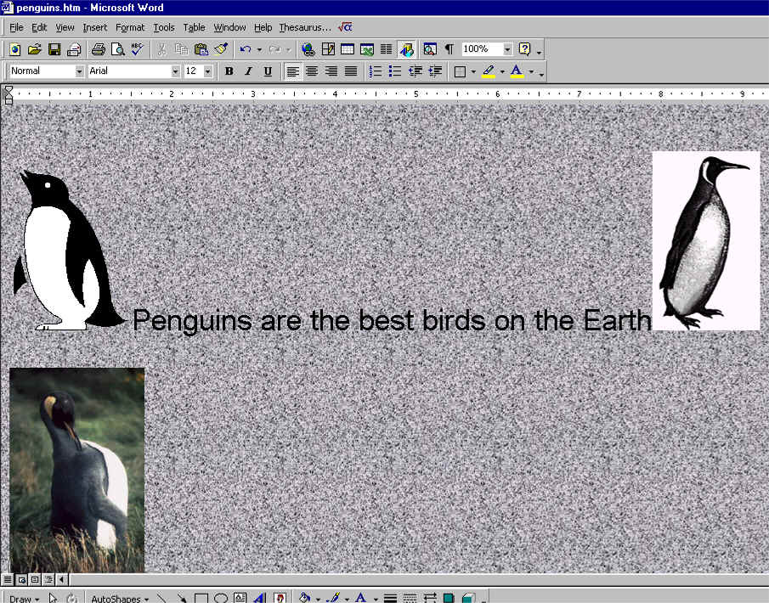Click the Insert WordArt icon
This screenshot has height=603, width=769.
point(260,598)
